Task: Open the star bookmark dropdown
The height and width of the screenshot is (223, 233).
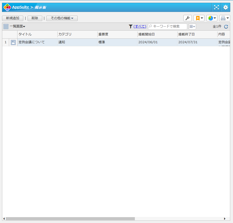Action: (x=199, y=18)
